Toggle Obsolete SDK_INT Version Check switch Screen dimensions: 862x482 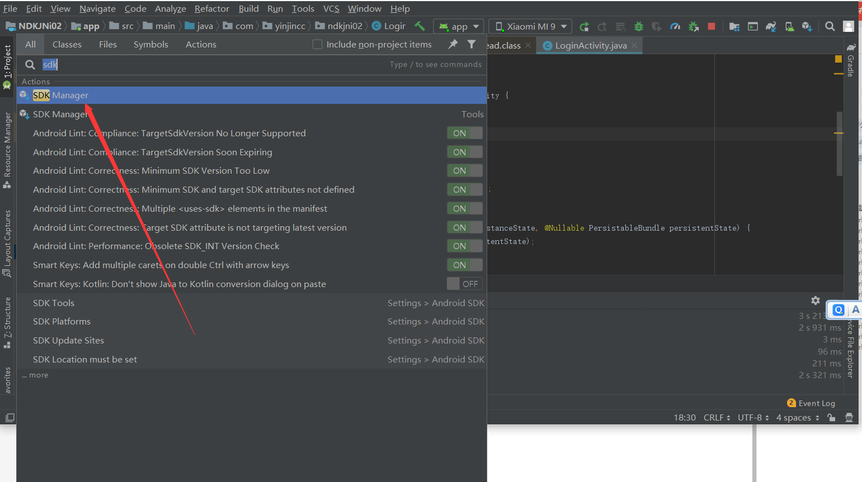coord(464,246)
